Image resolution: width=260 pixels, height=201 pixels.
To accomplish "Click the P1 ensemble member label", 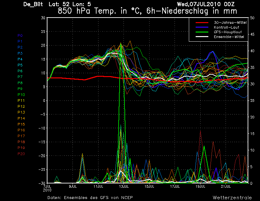I will 20,41.
